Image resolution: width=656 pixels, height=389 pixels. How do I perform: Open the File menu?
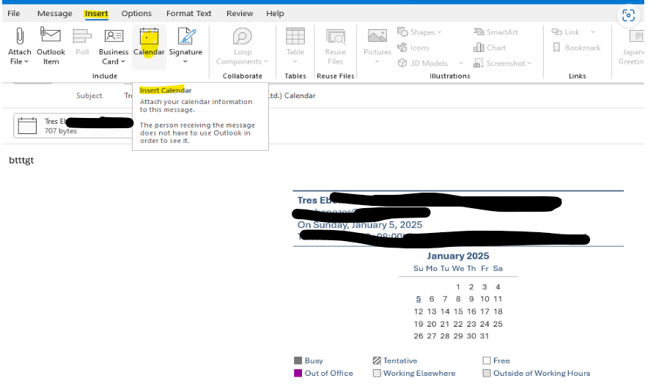pos(14,13)
